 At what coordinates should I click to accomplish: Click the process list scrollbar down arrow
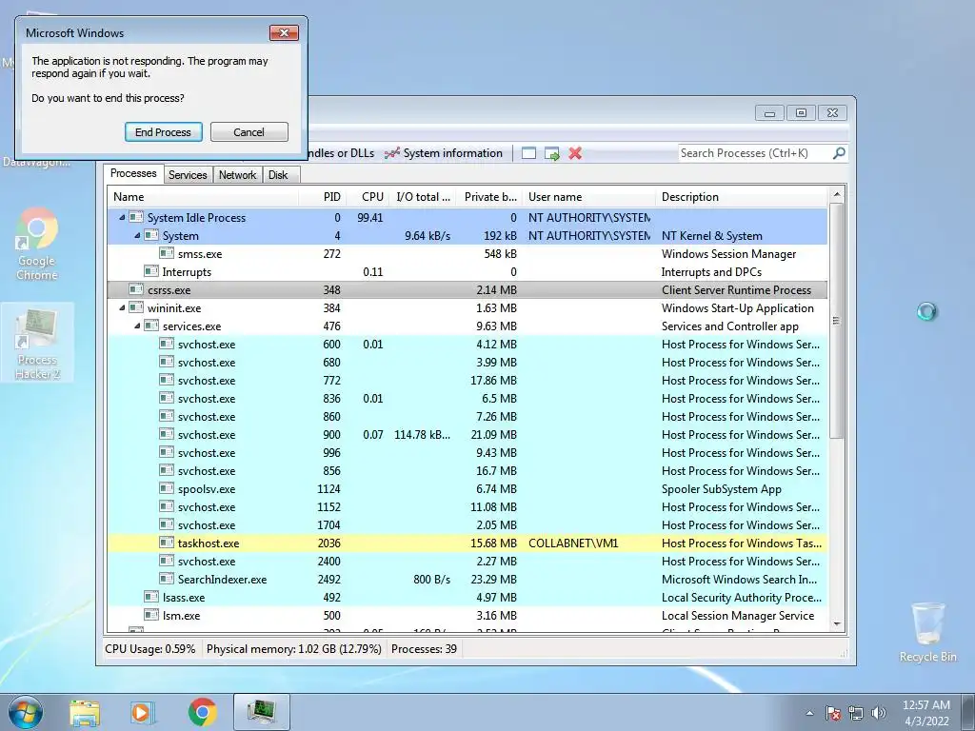point(836,623)
